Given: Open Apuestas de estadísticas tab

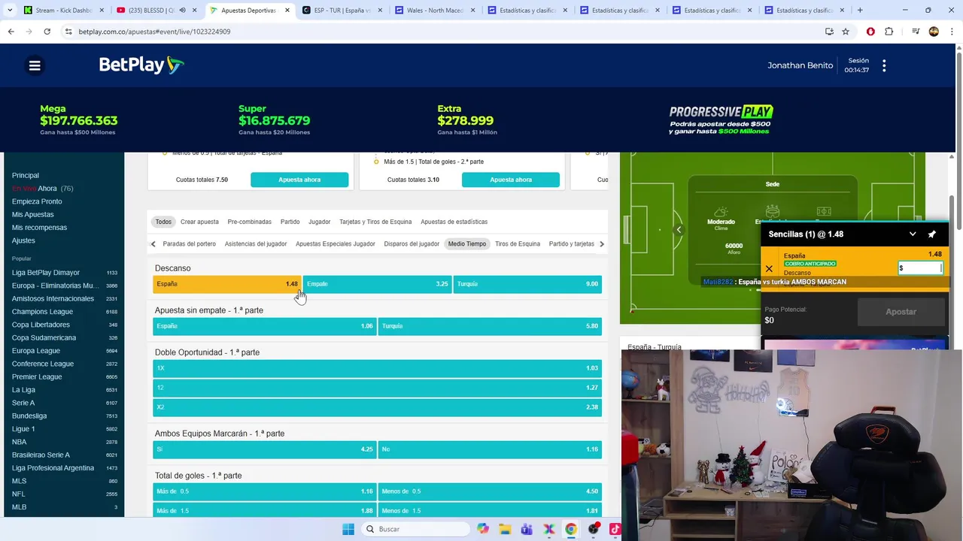Looking at the screenshot, I should 454,222.
